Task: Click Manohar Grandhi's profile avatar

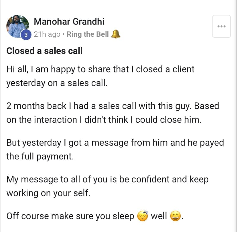Action: pyautogui.click(x=17, y=25)
